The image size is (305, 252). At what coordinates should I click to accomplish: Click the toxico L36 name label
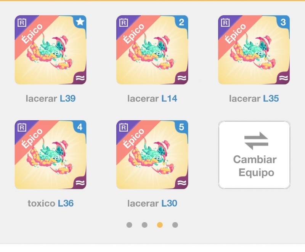coord(51,203)
